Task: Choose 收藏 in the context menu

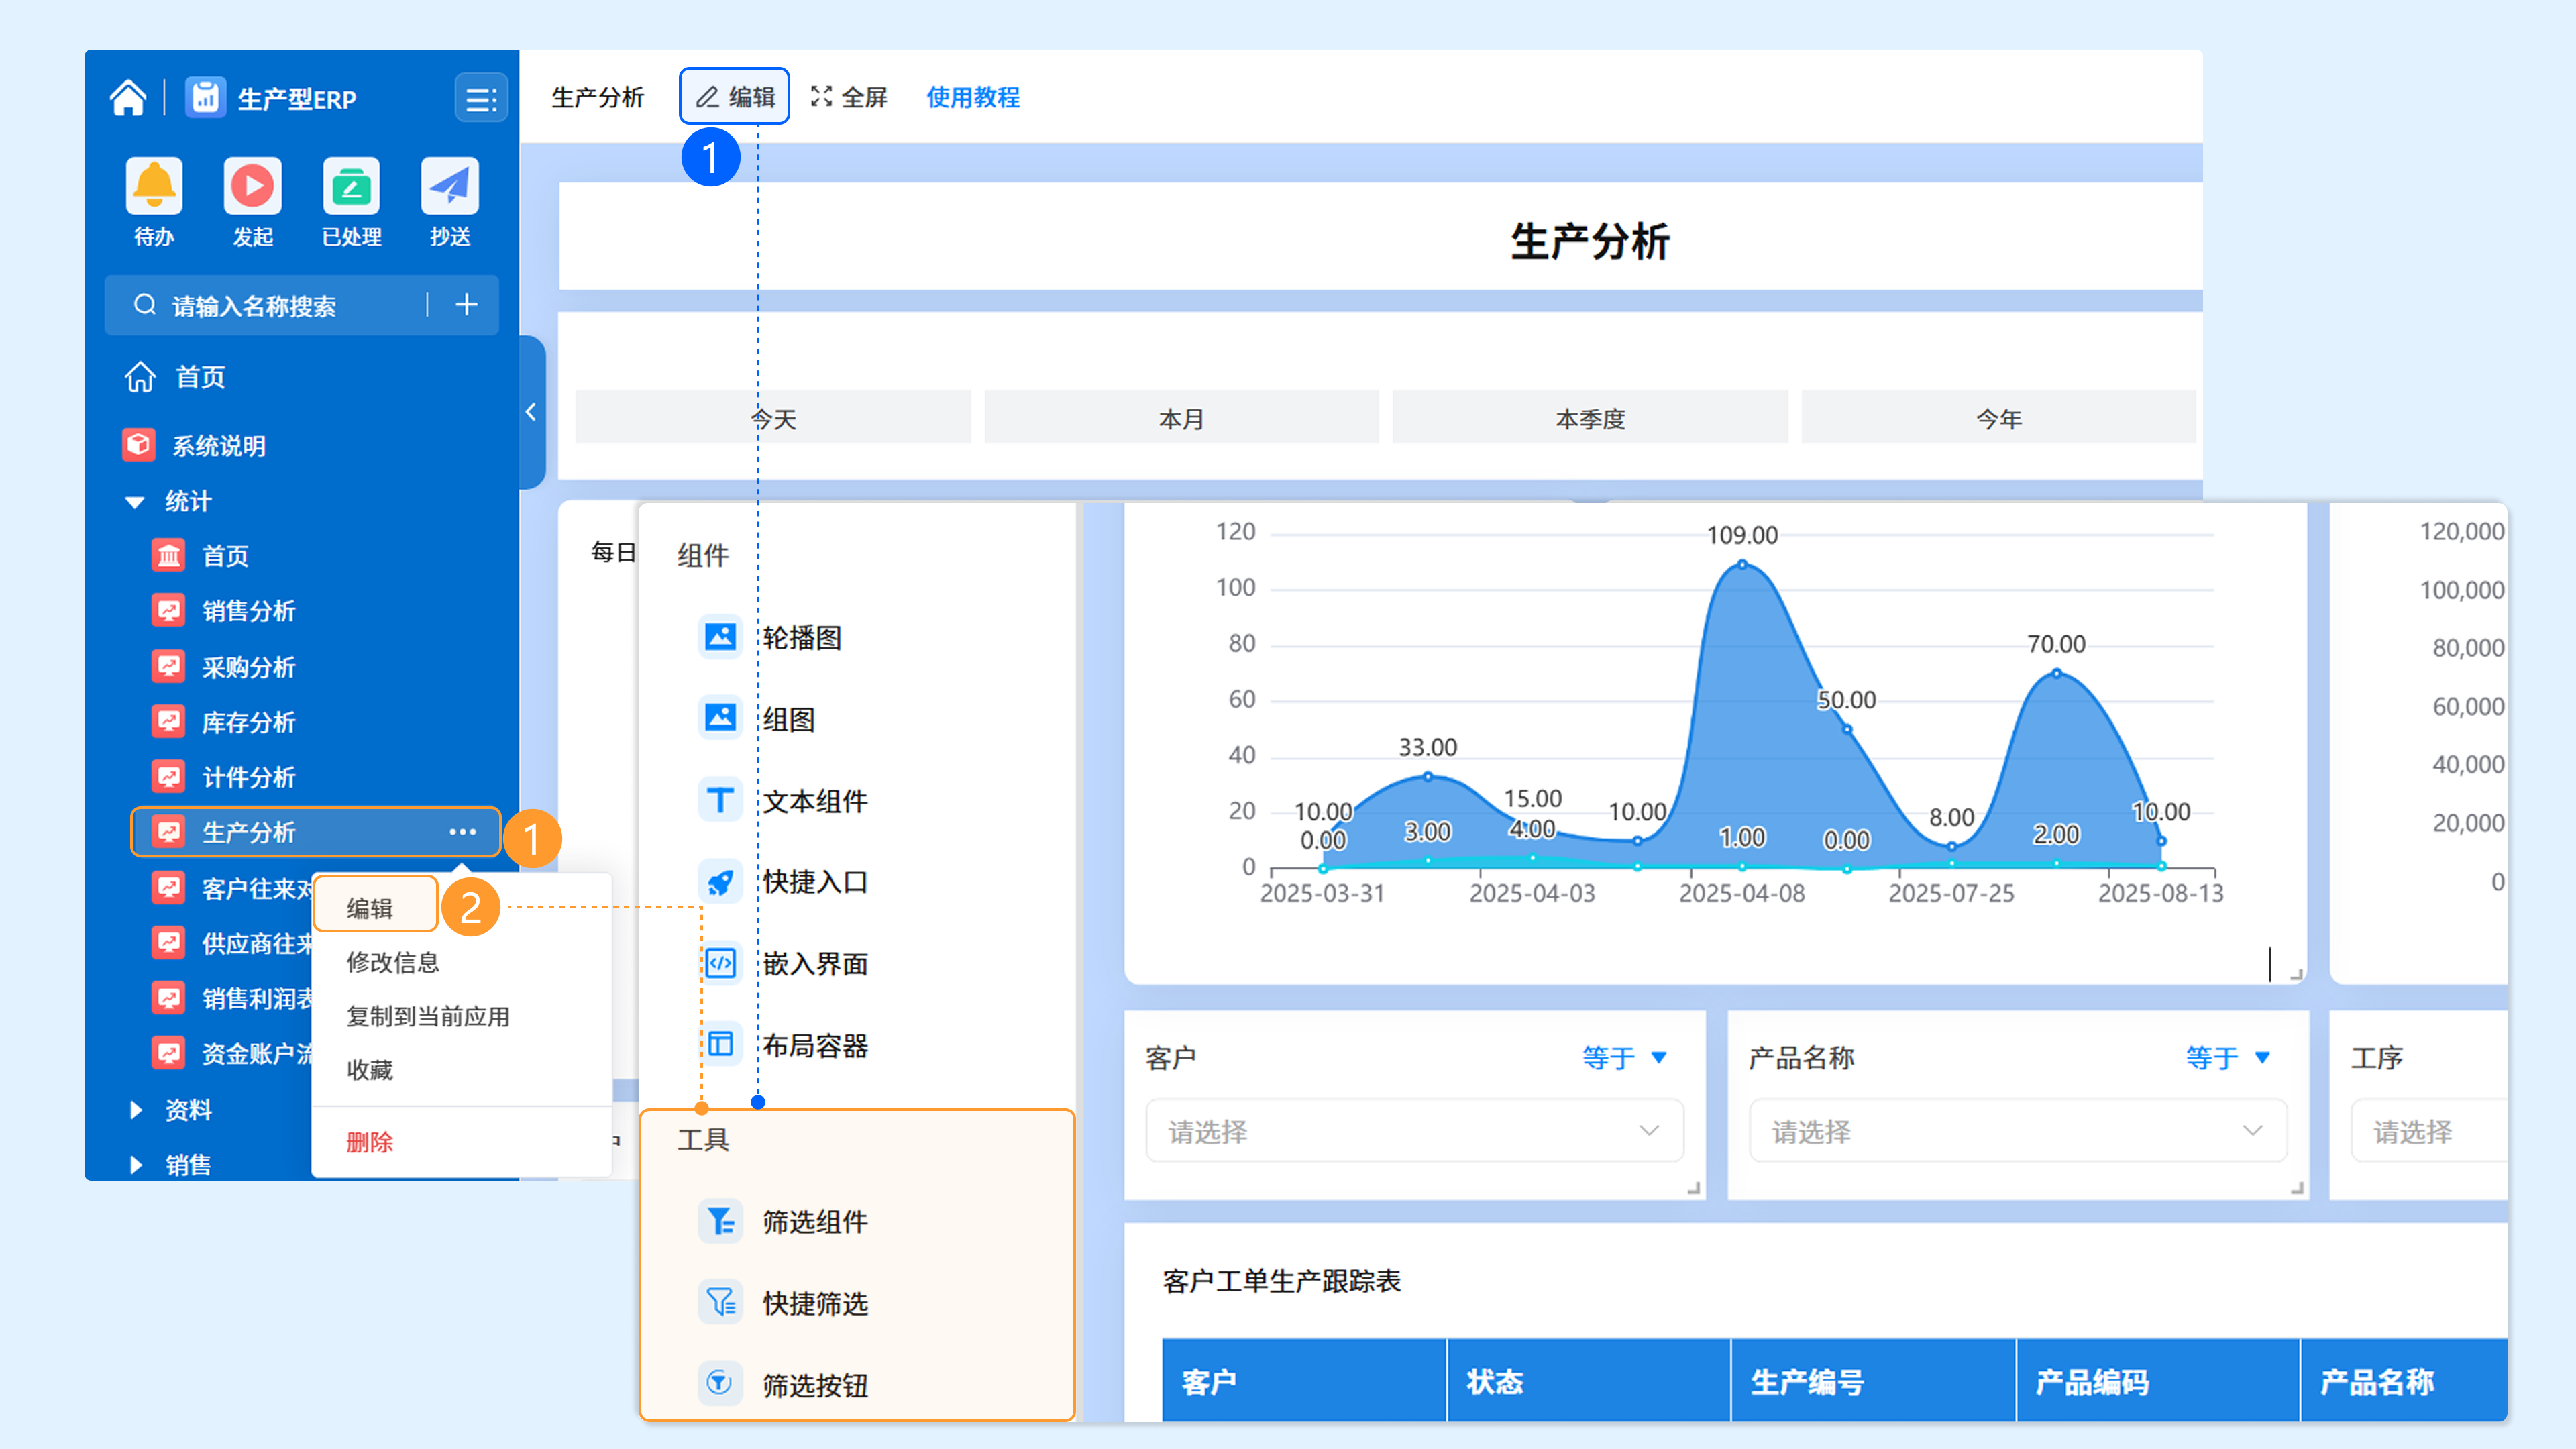Action: (369, 1070)
